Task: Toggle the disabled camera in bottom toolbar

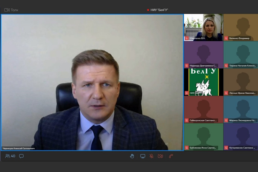Action: point(160,156)
